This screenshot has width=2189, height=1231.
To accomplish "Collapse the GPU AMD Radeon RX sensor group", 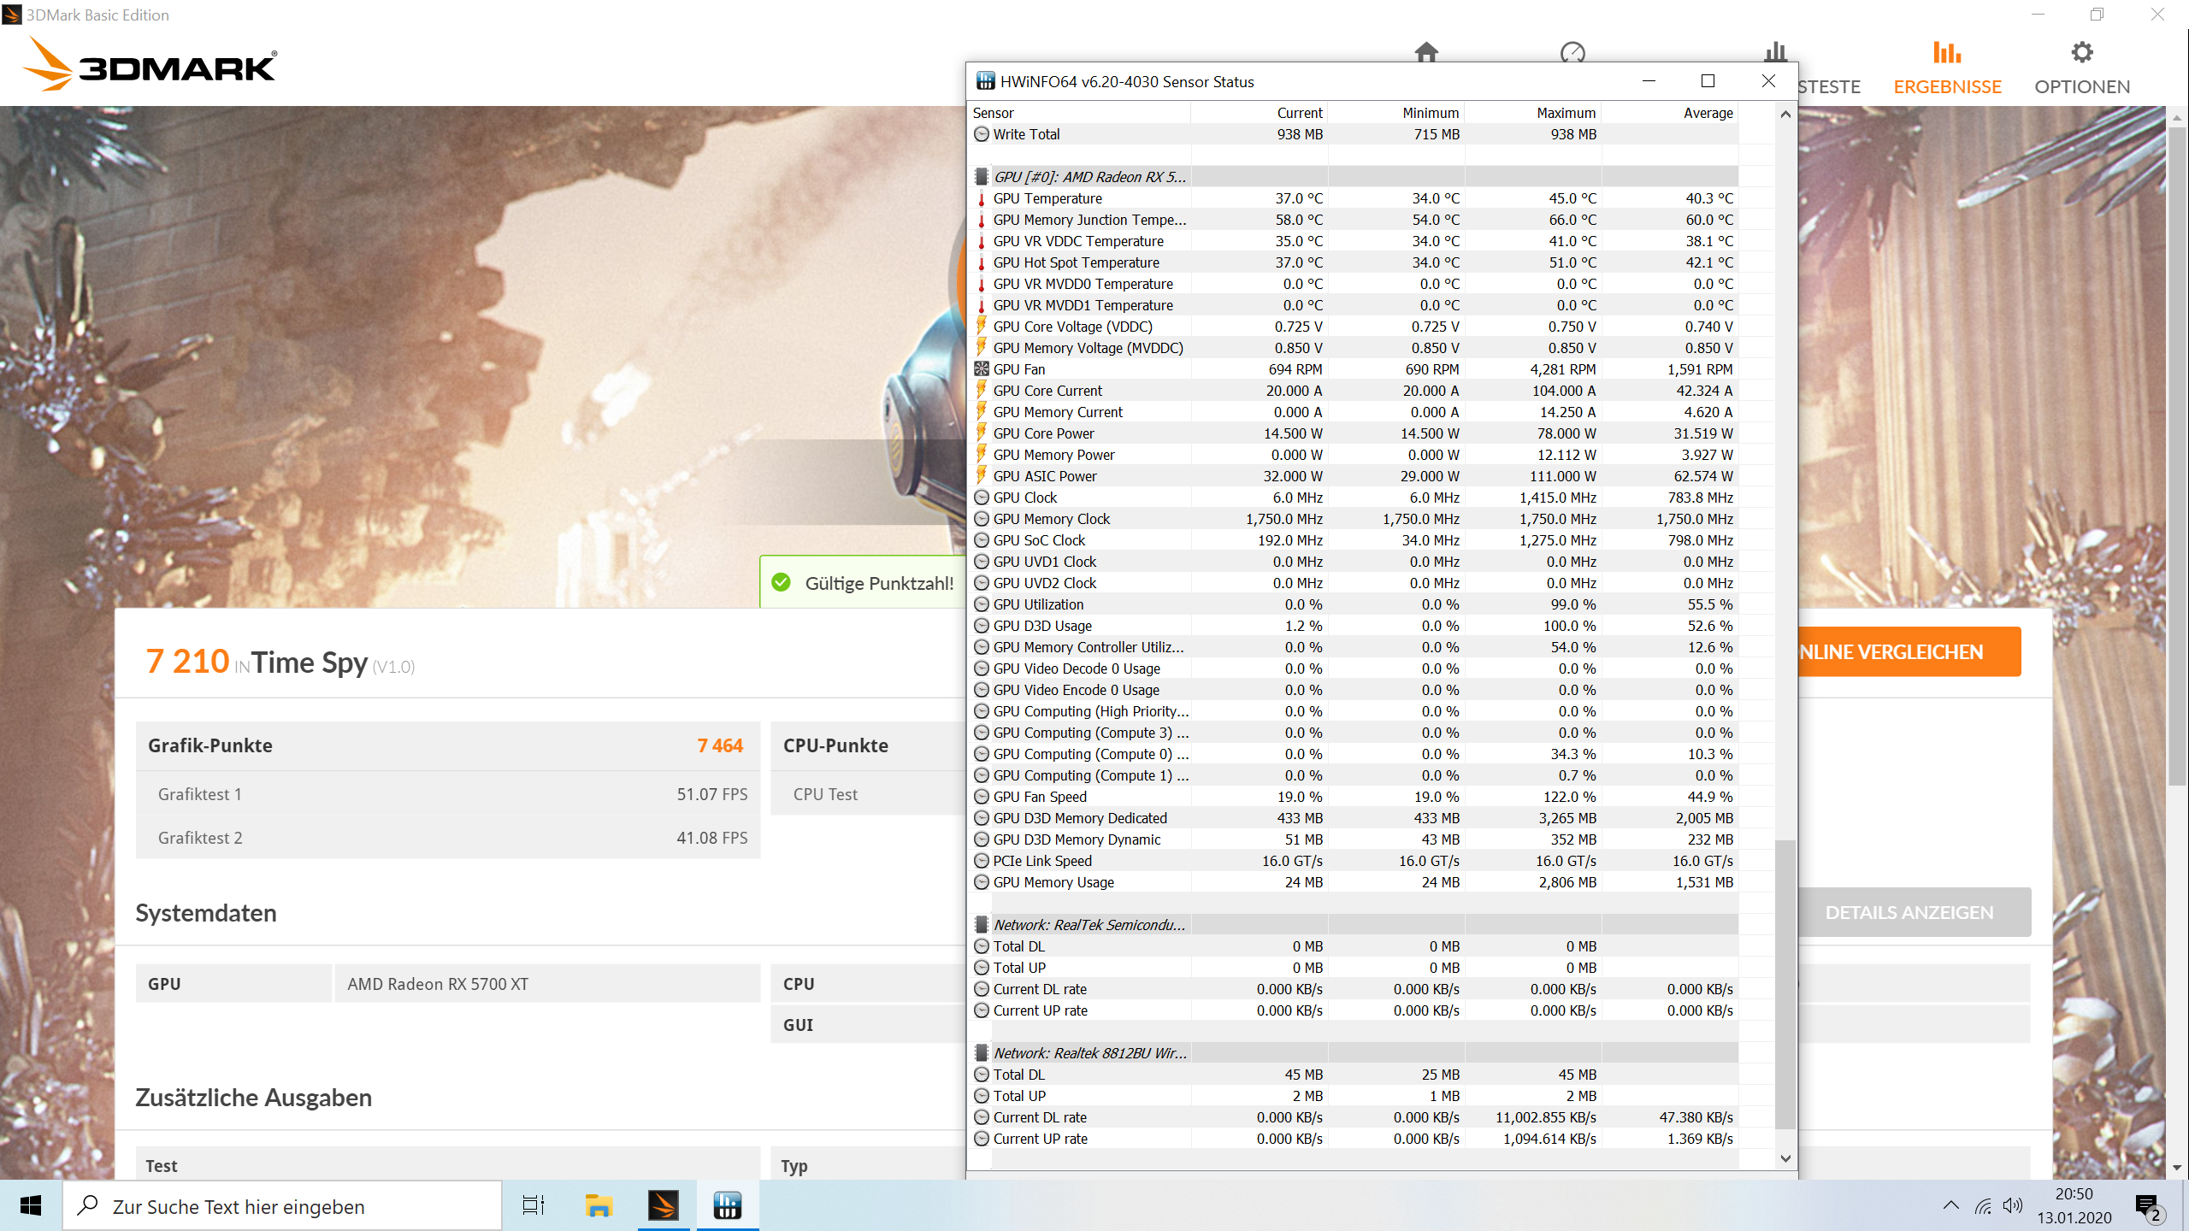I will pos(981,177).
